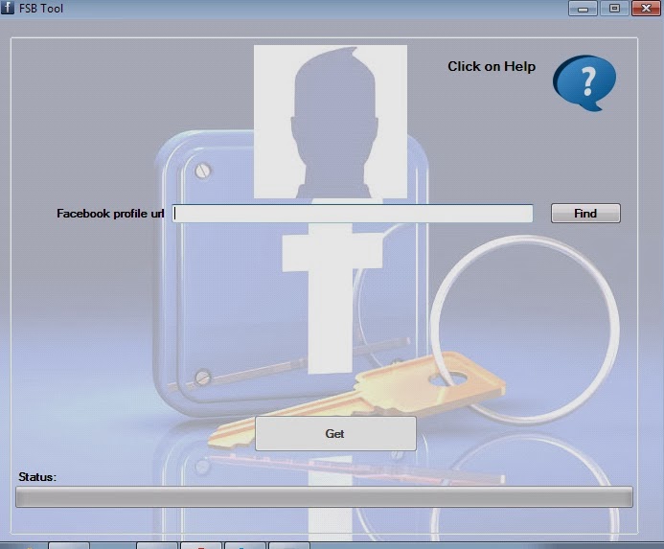664x549 pixels.
Task: Close the FSB Tool window
Action: tap(646, 8)
